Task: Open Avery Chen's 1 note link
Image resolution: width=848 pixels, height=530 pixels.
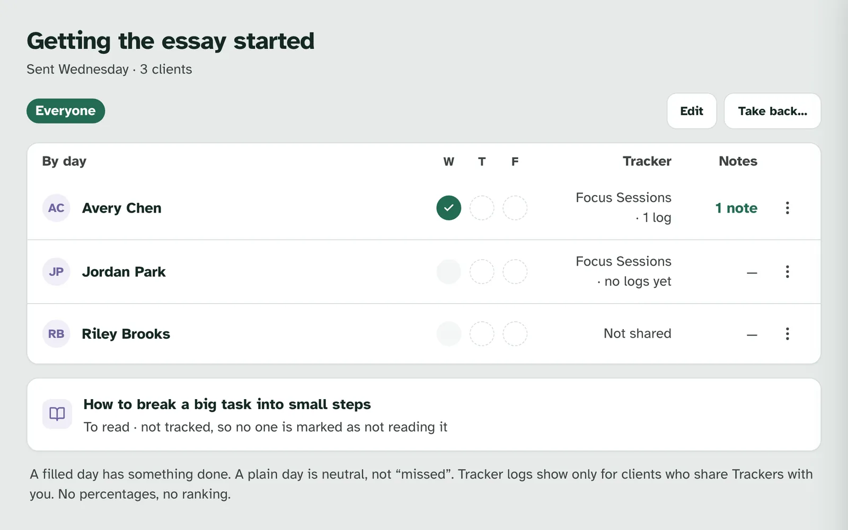Action: [736, 208]
